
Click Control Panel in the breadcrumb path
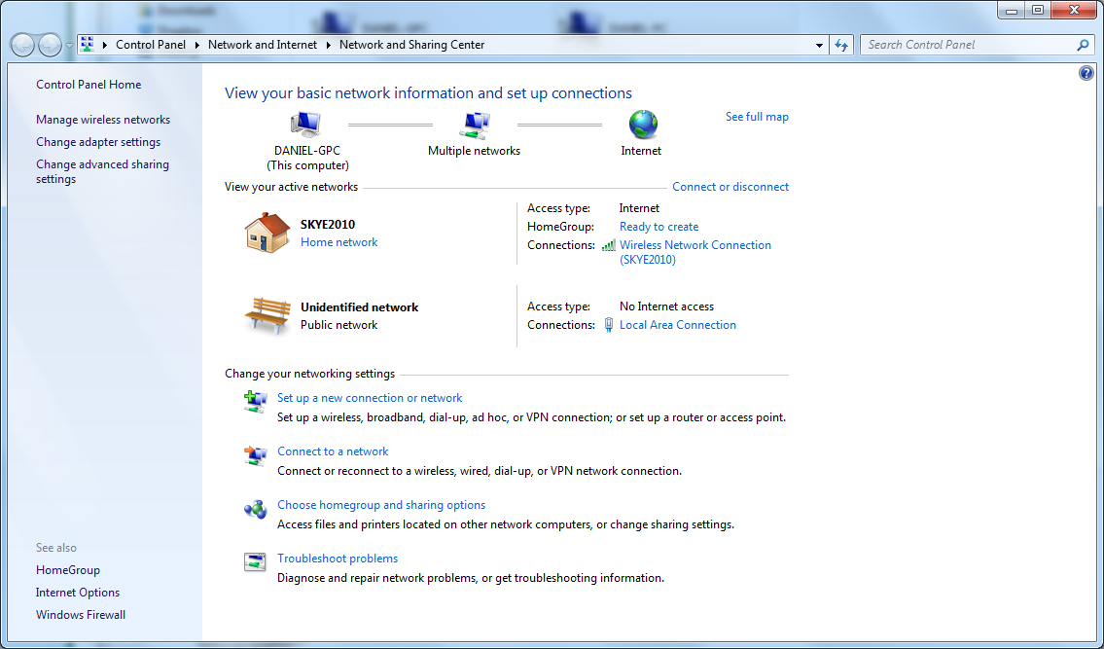click(151, 45)
